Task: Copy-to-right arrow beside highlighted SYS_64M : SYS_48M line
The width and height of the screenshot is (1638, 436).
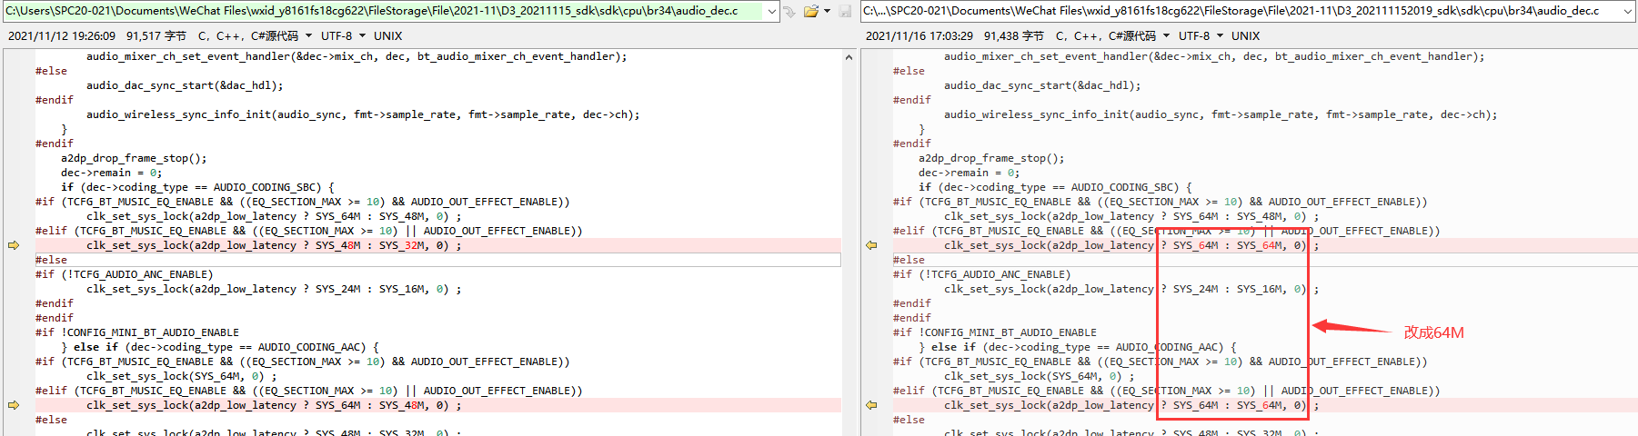Action: point(14,405)
